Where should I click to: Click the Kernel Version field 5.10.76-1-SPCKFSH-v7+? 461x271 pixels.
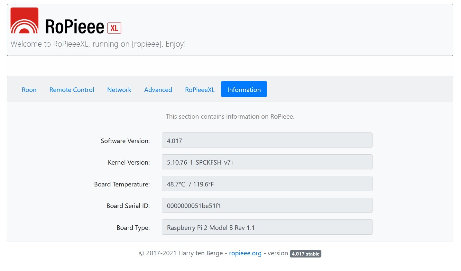click(x=267, y=162)
